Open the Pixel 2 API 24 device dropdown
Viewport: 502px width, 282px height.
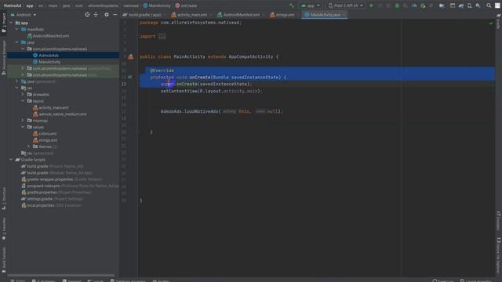(346, 5)
